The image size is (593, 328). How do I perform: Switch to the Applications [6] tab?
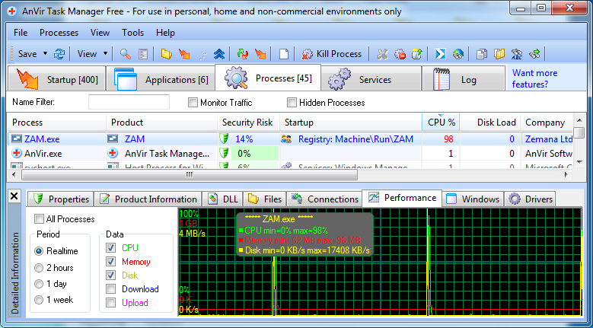161,79
